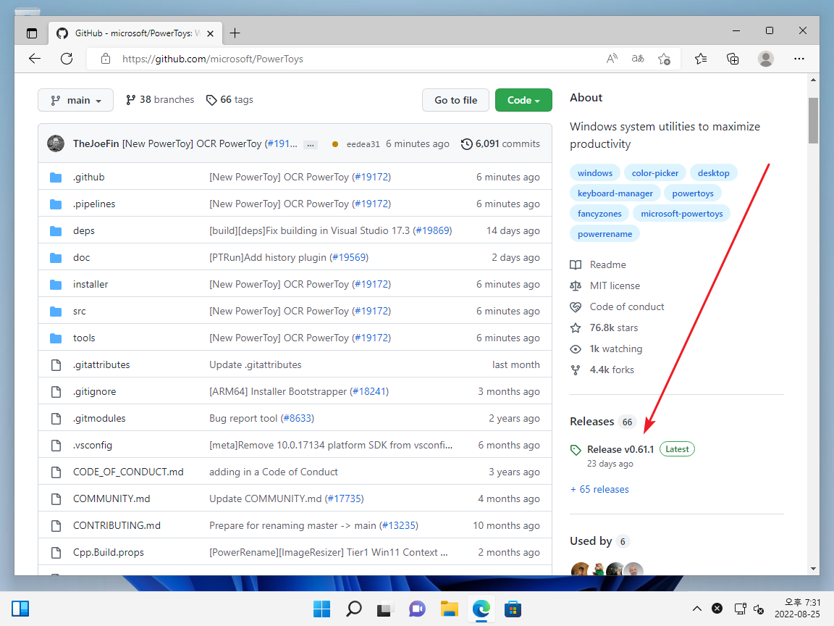This screenshot has width=834, height=626.
Task: Open the CODE_OF_CONDUCT.md file
Action: [128, 472]
